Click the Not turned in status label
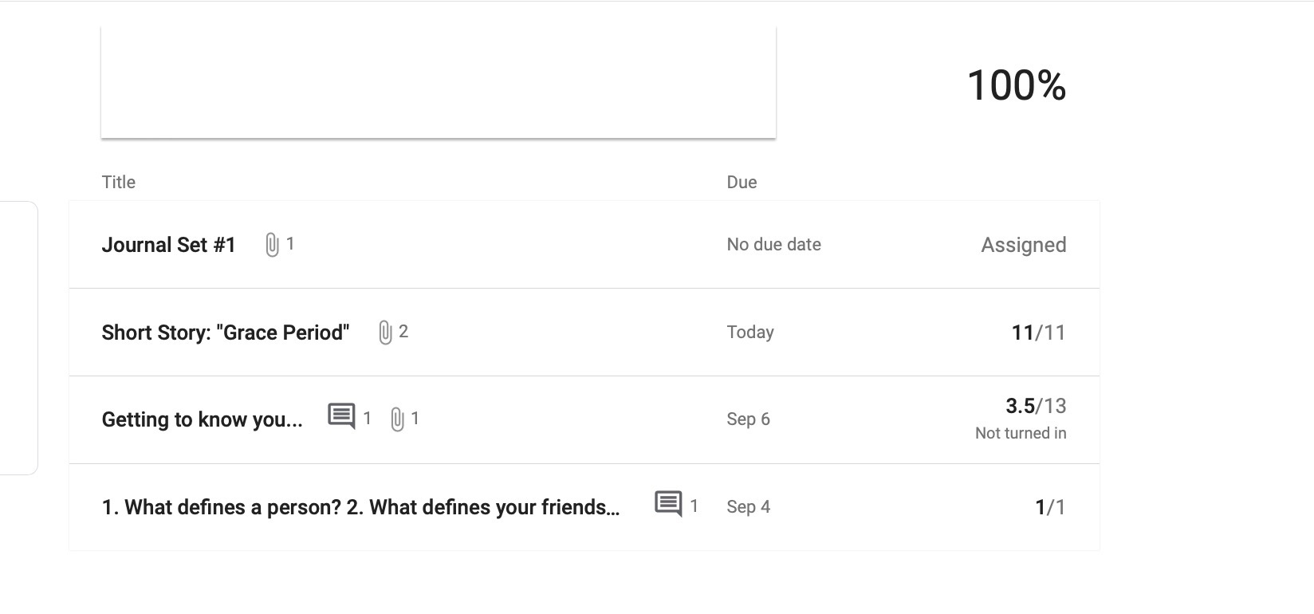Image resolution: width=1314 pixels, height=614 pixels. [1021, 433]
